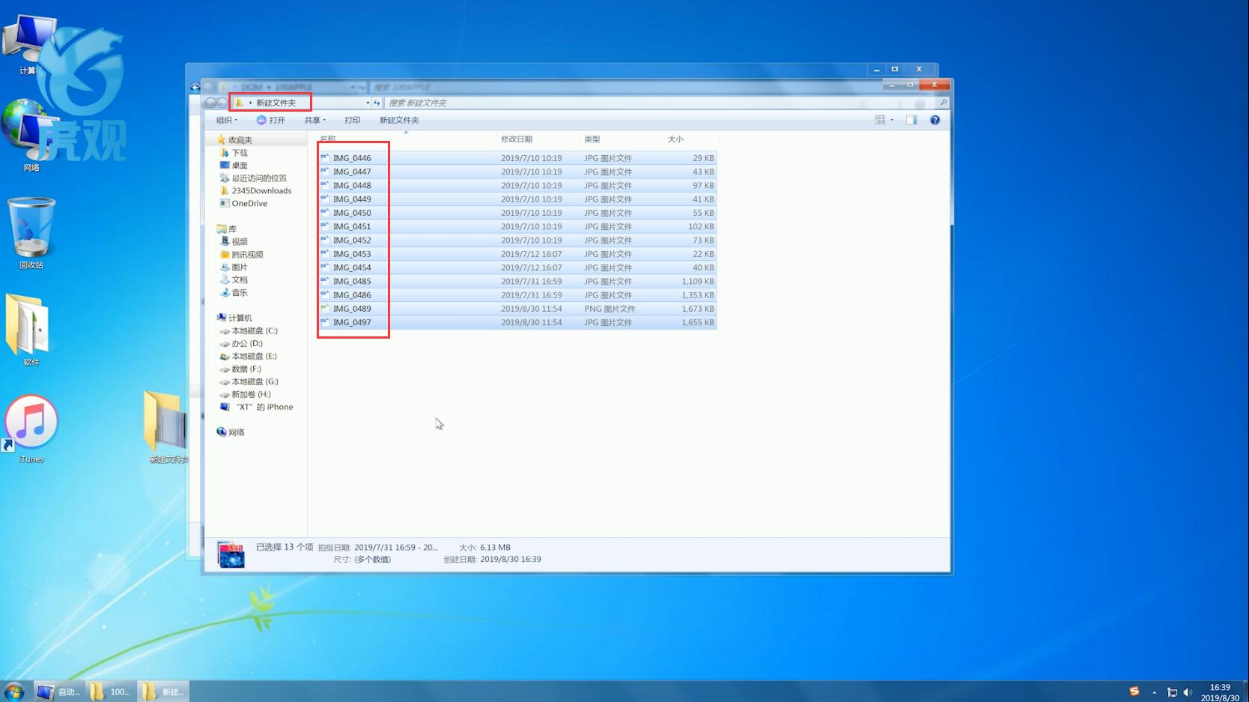Click the forward navigation button

pyautogui.click(x=222, y=103)
